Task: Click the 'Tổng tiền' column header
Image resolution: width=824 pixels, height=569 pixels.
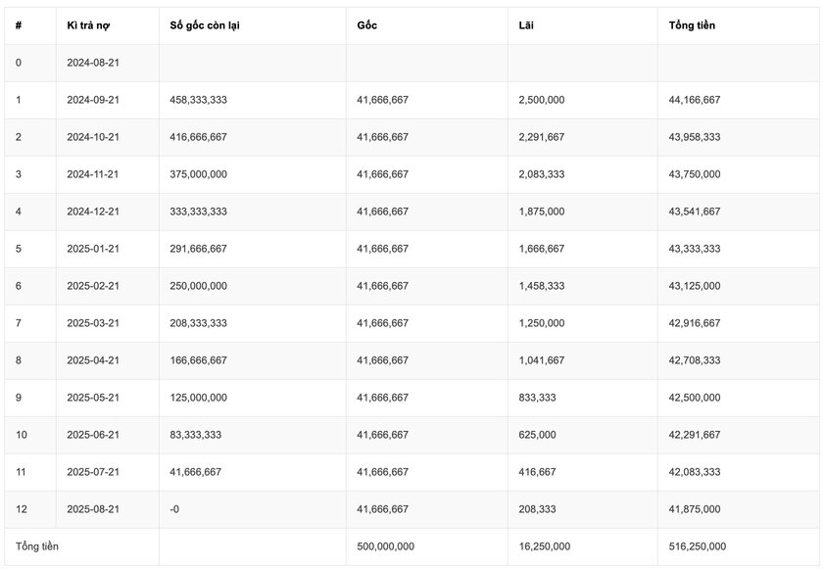Action: pos(692,25)
